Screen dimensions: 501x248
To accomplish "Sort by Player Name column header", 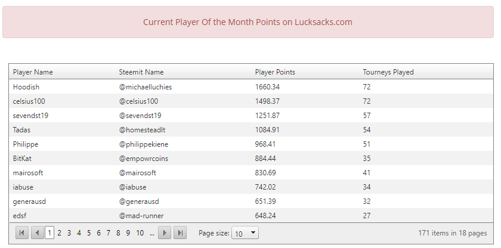I will (33, 72).
